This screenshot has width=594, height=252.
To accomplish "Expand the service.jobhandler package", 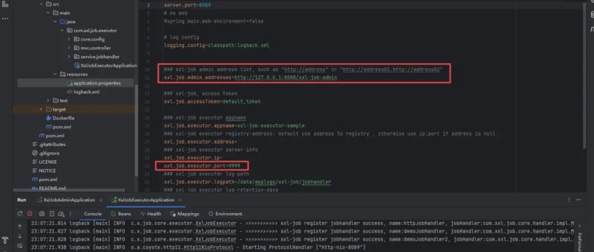I will tap(69, 57).
